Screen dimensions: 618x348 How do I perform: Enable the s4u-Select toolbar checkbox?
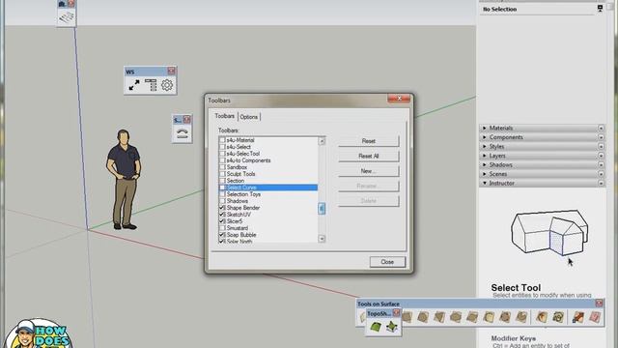click(222, 147)
